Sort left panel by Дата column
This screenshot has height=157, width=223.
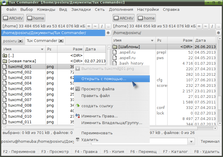coord(95,49)
